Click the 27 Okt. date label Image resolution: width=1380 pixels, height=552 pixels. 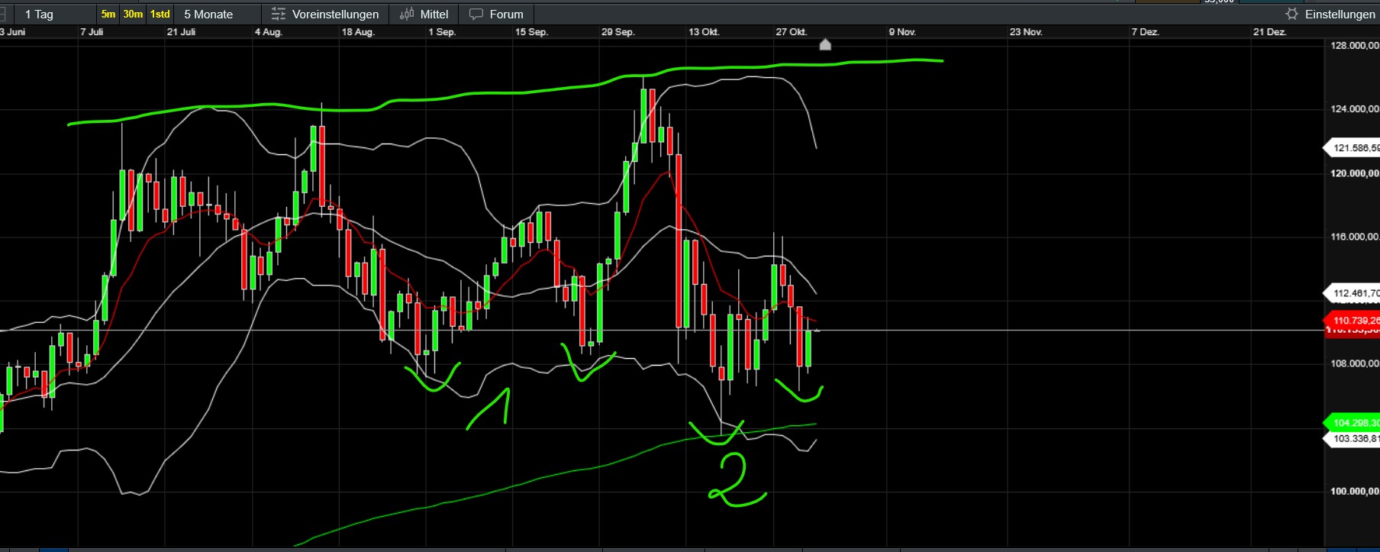pos(792,32)
